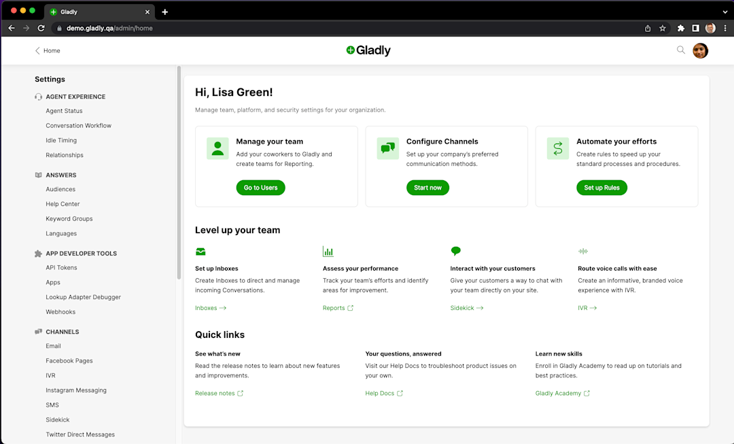The width and height of the screenshot is (734, 444).
Task: Open Lisa Green's profile avatar menu
Action: tap(700, 50)
